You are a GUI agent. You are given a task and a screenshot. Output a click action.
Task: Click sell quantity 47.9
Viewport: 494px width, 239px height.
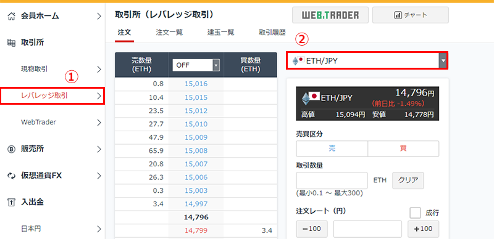point(157,137)
